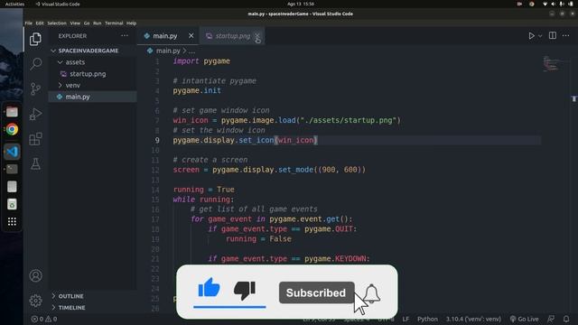Image resolution: width=578 pixels, height=325 pixels.
Task: Show errors and warnings in status bar
Action: pyautogui.click(x=44, y=319)
